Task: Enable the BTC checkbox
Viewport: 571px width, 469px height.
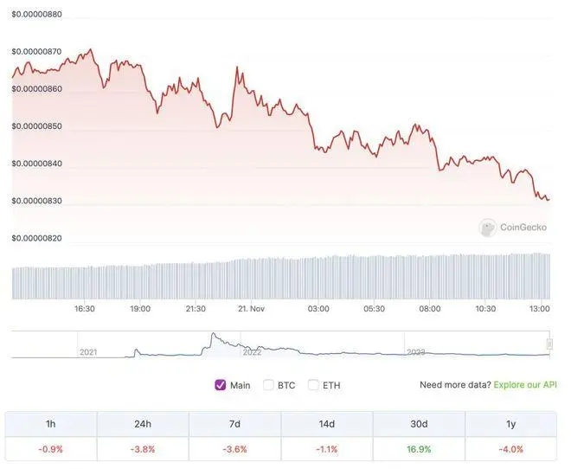Action: tap(268, 385)
